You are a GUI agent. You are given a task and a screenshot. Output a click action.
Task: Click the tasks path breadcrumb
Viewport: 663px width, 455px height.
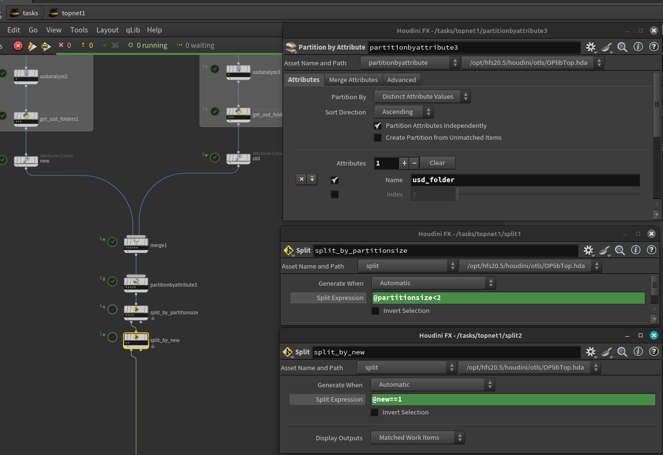24,13
